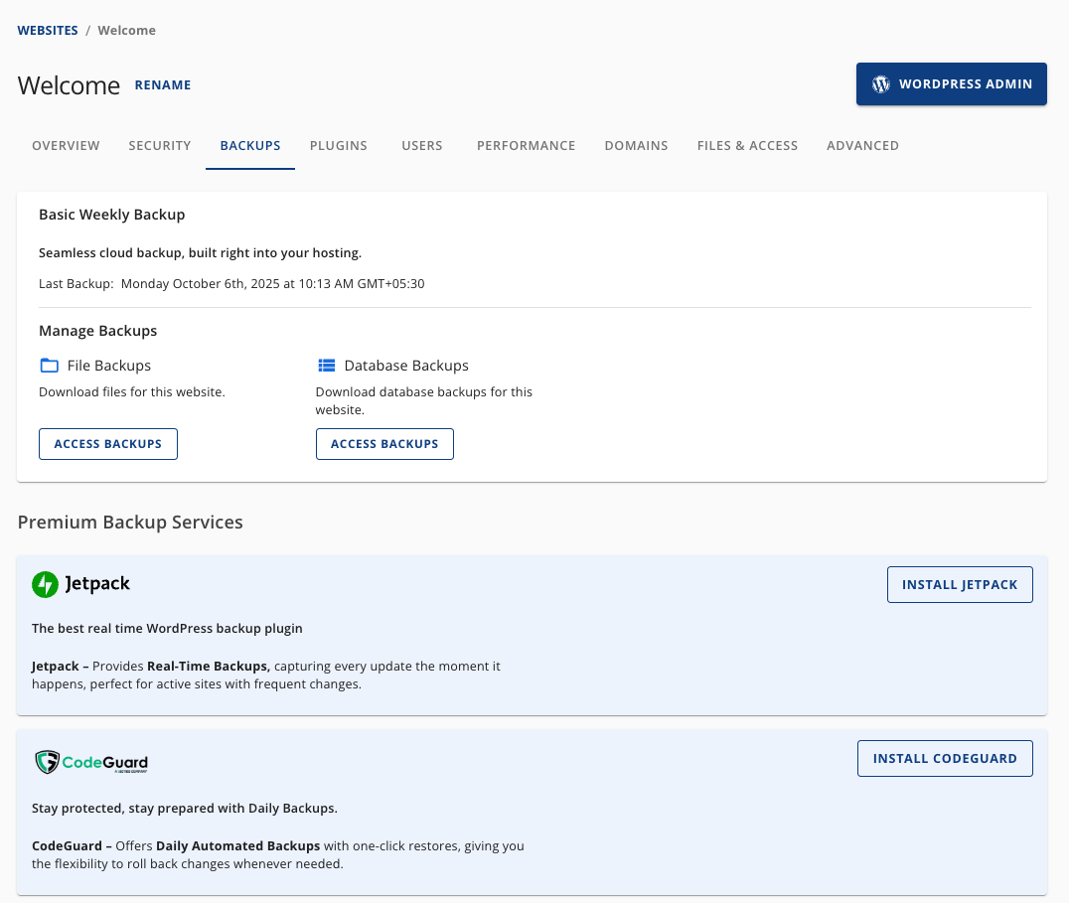
Task: Switch to the Overview tab
Action: pos(66,145)
